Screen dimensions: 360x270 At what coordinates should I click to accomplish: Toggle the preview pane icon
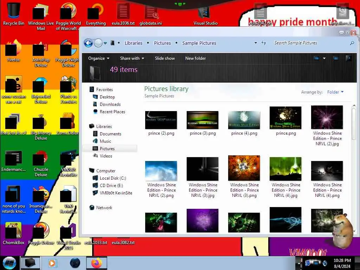point(336,58)
